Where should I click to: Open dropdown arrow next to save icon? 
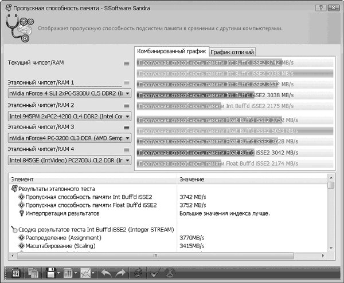[x=58, y=273]
